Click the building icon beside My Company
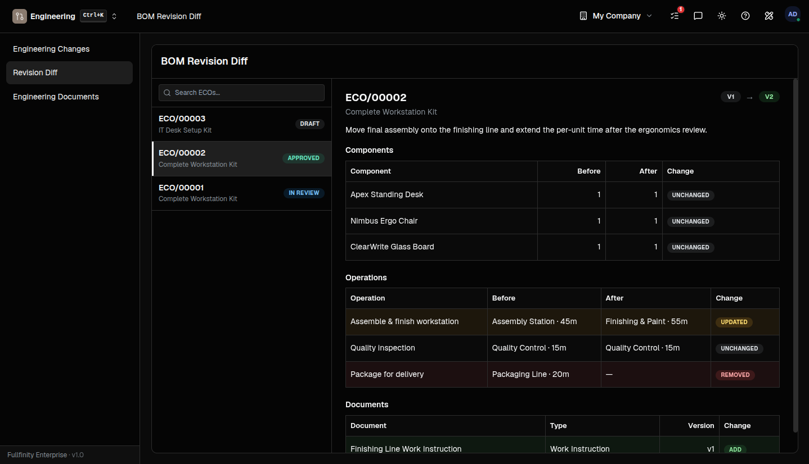 tap(583, 16)
